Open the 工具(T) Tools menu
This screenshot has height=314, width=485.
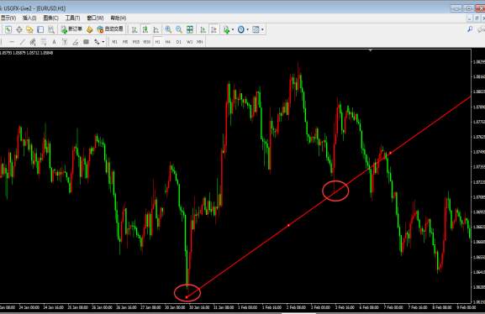tap(72, 18)
